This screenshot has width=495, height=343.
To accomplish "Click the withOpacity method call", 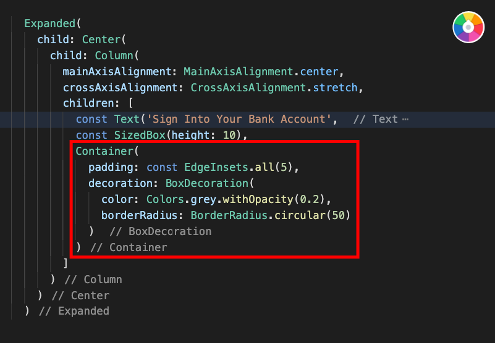I will 258,199.
